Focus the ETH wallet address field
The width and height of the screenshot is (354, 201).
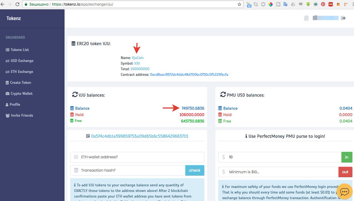(x=137, y=157)
